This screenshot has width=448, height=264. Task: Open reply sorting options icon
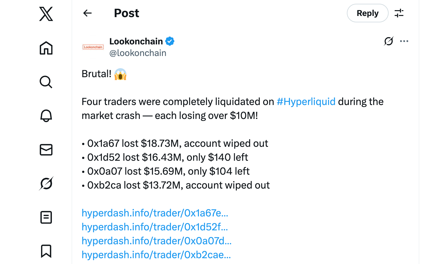pyautogui.click(x=399, y=13)
